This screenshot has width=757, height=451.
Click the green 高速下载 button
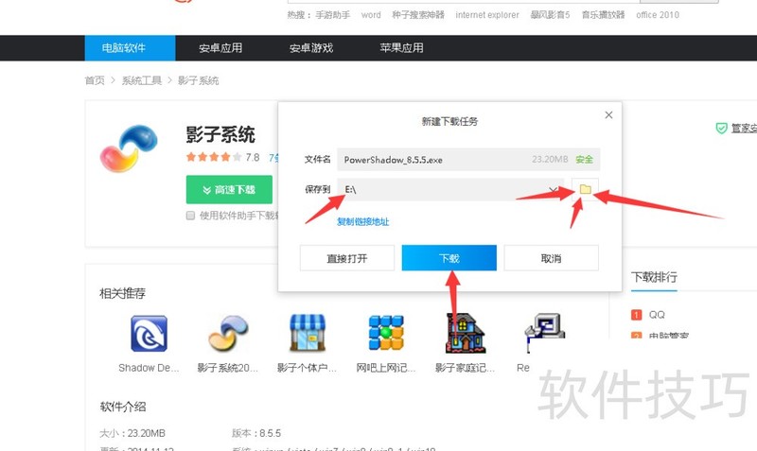click(229, 189)
